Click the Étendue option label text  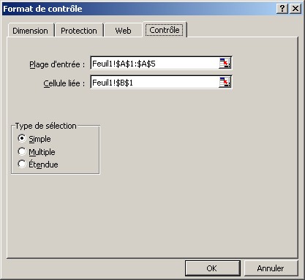43,164
